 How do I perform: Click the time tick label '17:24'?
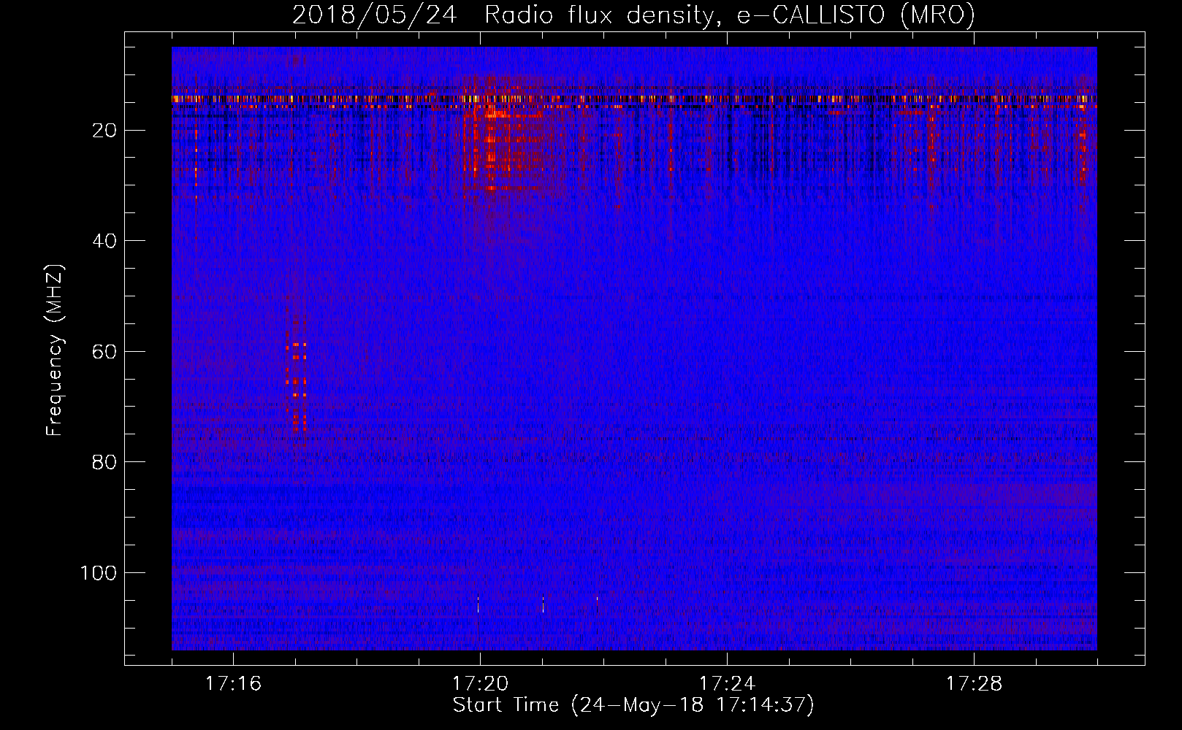pyautogui.click(x=727, y=684)
